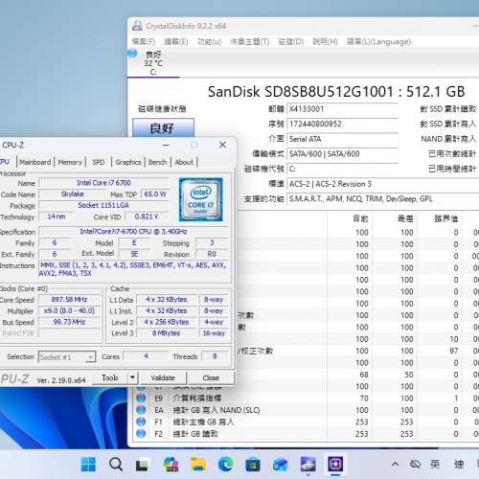Image resolution: width=479 pixels, height=479 pixels.
Task: Open the Graphics tab in CPU-Z
Action: 128,162
